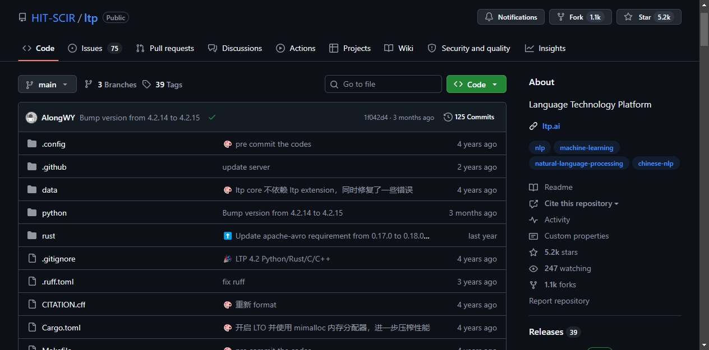Open the Issues tab

(94, 48)
